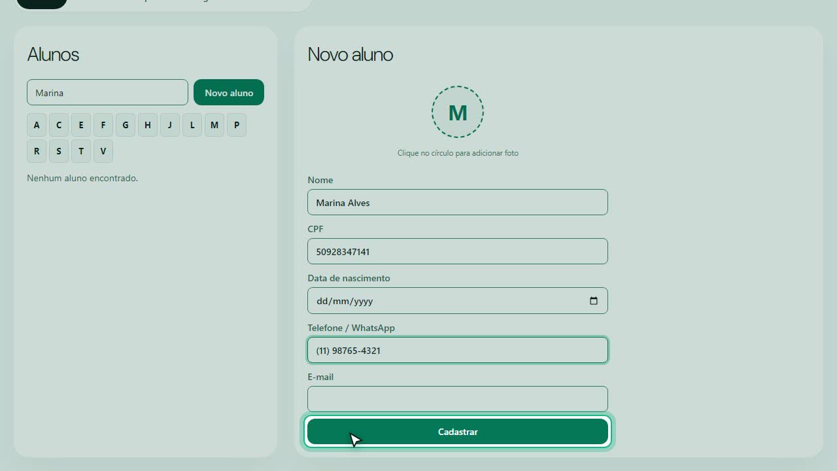Click the 'Alunos' panel heading
This screenshot has width=837, height=471.
[x=53, y=54]
